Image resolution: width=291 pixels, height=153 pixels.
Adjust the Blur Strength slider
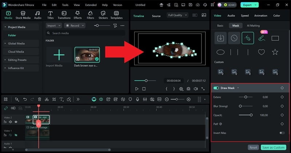click(x=246, y=106)
